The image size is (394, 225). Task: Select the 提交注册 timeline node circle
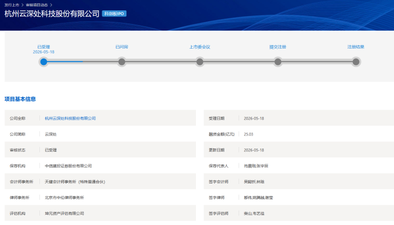(x=277, y=62)
